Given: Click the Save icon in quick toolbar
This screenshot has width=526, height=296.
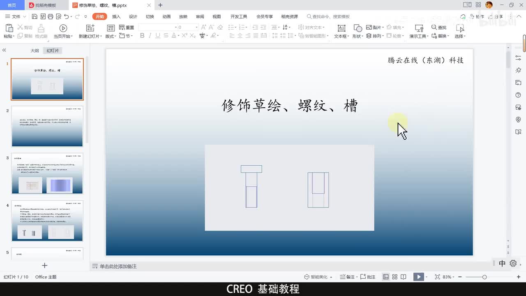Looking at the screenshot, I should (x=35, y=16).
